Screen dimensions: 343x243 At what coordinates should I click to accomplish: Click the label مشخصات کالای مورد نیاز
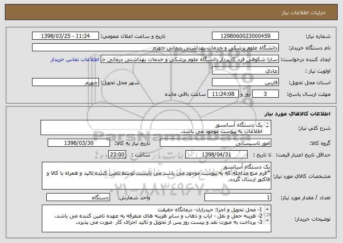click(x=302, y=176)
